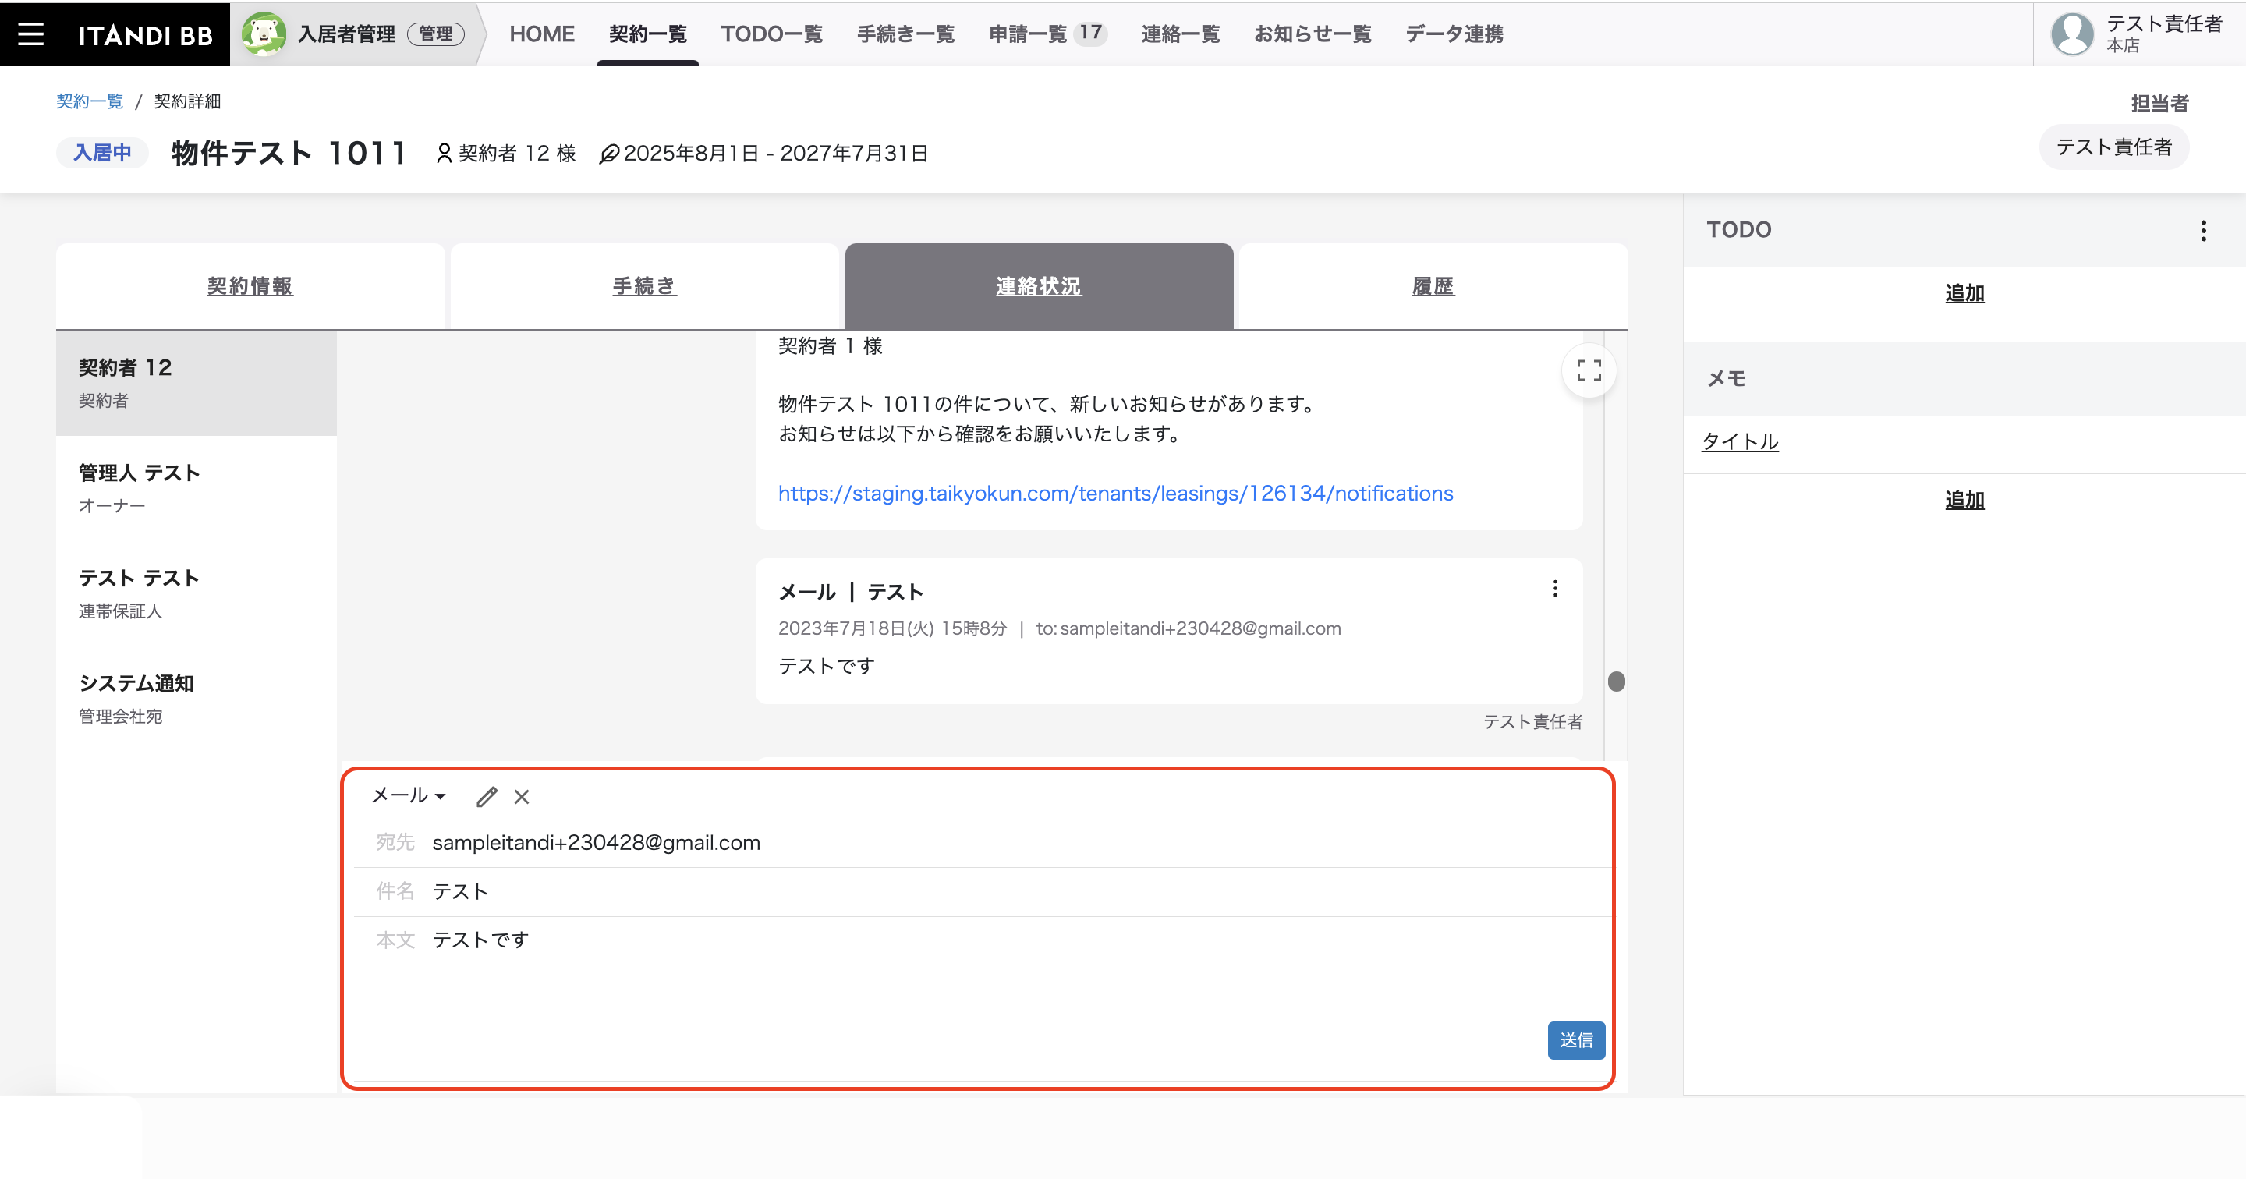Click the bear mascot icon for 入居者管理

tap(264, 34)
